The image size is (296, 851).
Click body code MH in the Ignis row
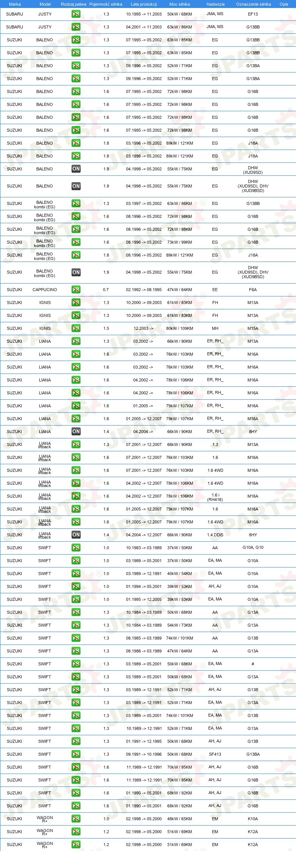215,328
